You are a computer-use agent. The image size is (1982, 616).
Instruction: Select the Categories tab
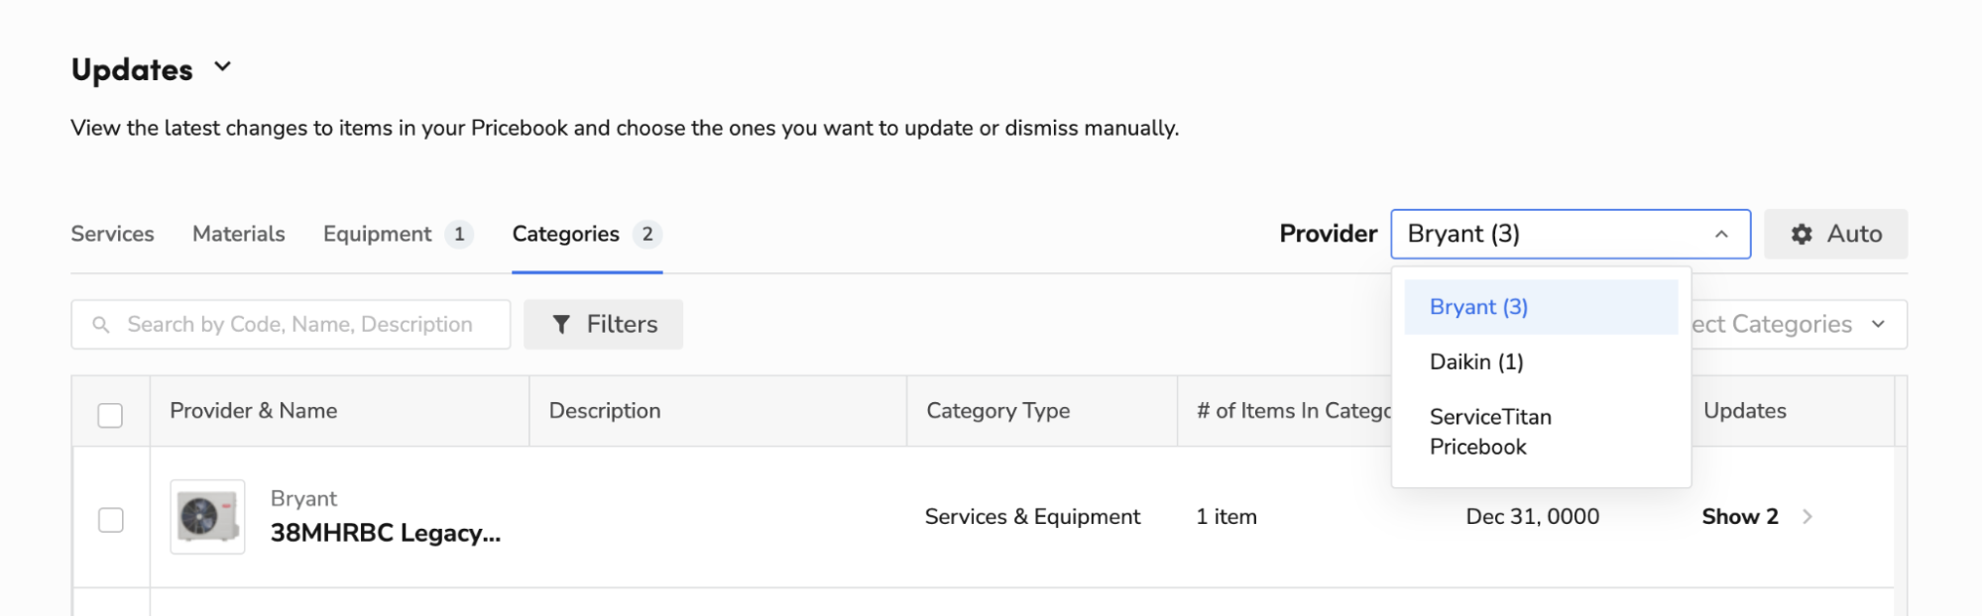566,234
